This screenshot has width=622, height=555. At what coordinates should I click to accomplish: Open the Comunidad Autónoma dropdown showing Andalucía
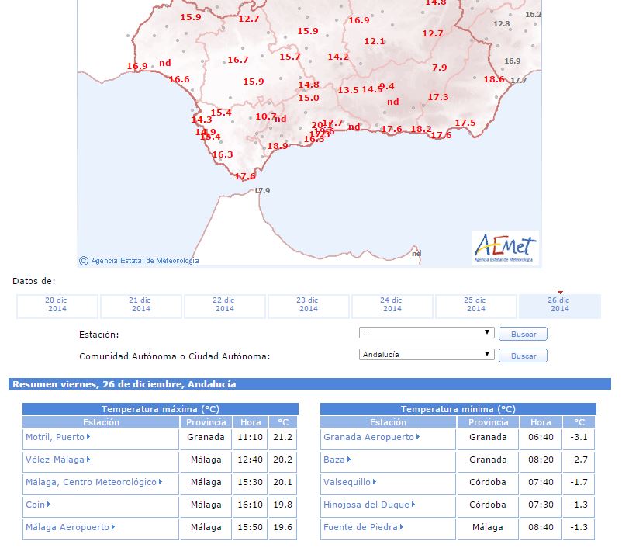click(427, 355)
